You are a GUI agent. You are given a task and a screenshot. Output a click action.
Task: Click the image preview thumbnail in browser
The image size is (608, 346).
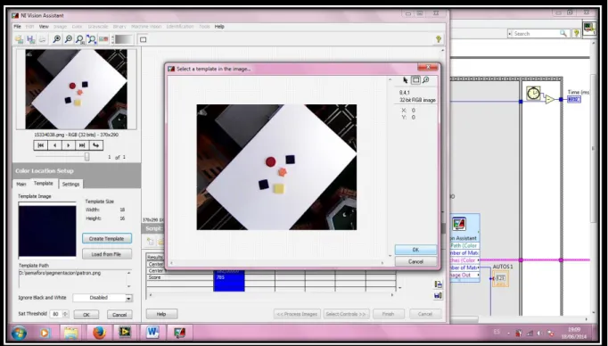click(x=76, y=89)
